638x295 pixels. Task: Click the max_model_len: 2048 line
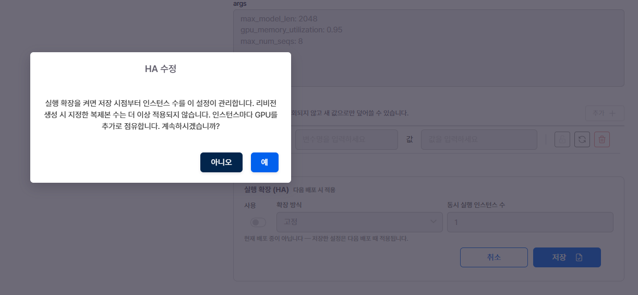tap(279, 19)
